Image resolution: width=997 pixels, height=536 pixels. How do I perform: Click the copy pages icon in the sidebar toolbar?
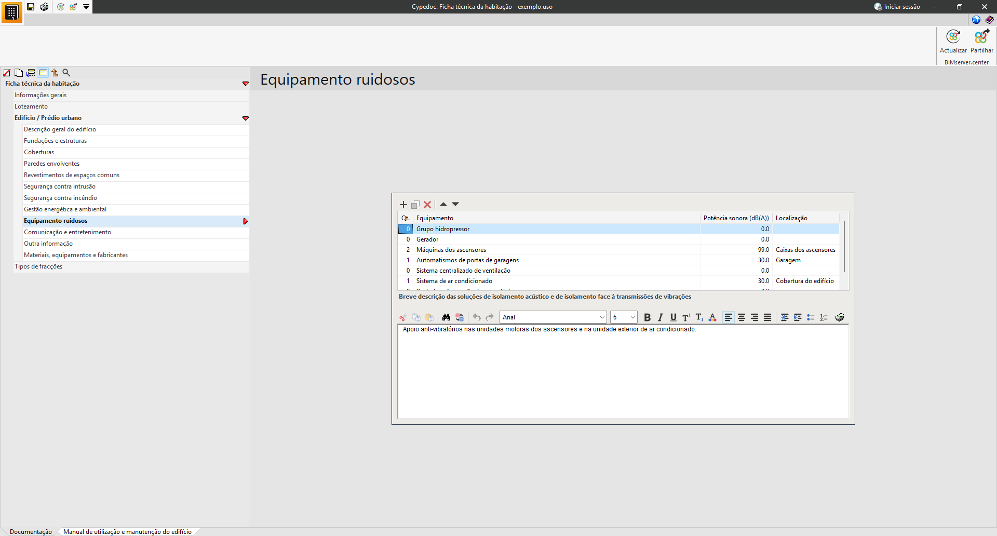point(19,73)
